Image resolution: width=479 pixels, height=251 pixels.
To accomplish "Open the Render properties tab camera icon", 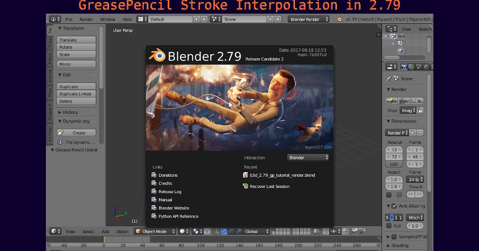I will tap(404, 67).
